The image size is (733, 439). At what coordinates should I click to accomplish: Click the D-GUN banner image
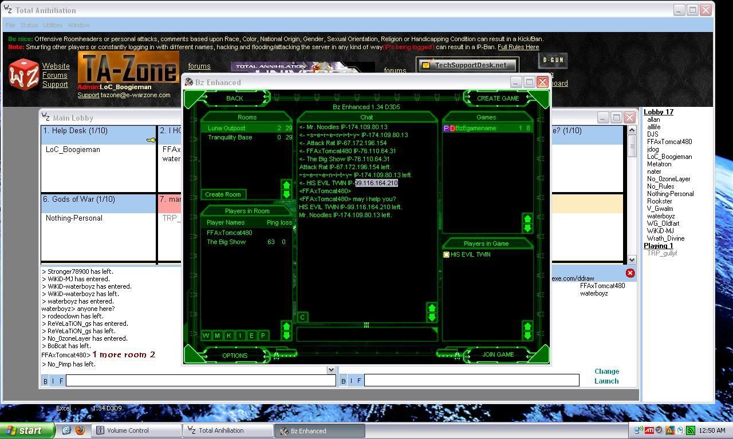point(553,60)
